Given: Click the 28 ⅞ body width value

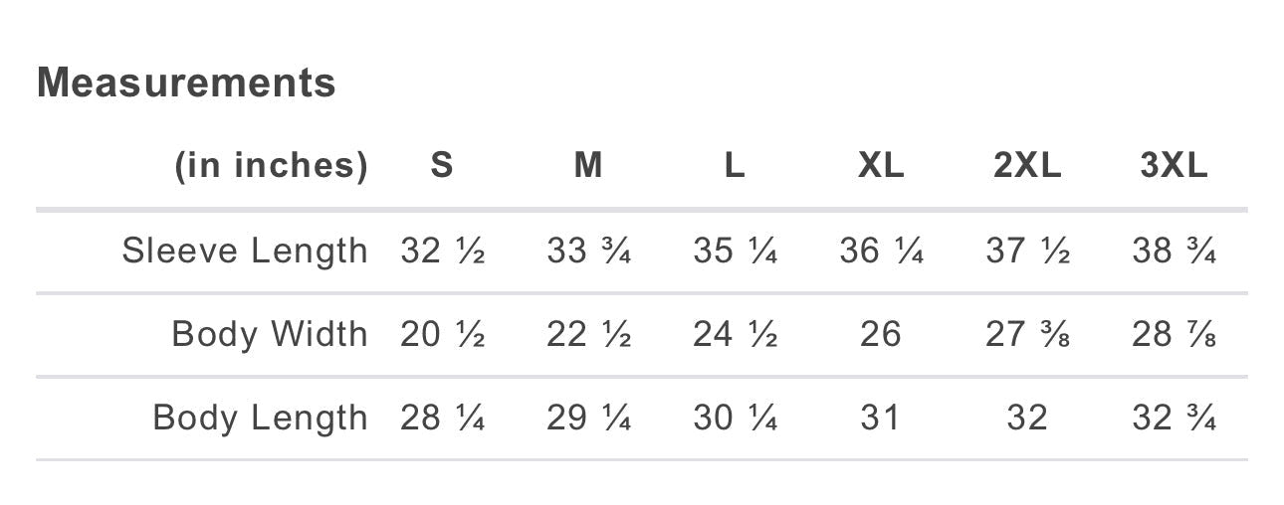Looking at the screenshot, I should (x=1174, y=334).
